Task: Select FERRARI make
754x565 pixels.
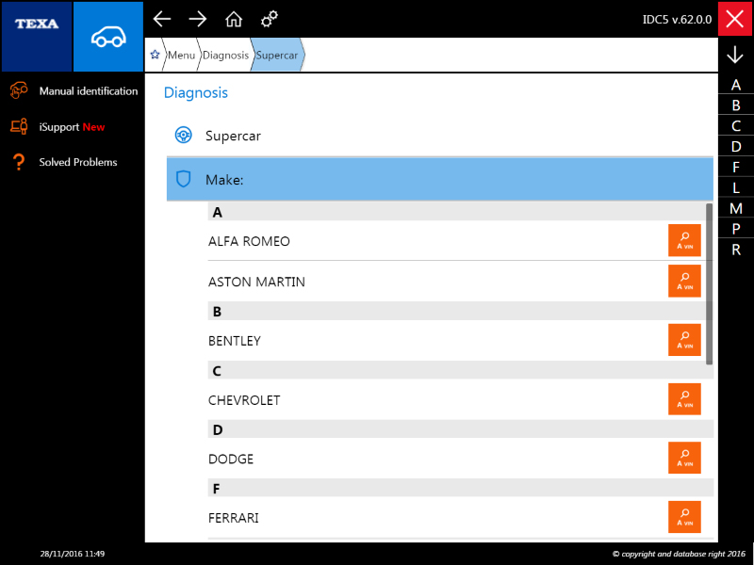Action: tap(234, 518)
